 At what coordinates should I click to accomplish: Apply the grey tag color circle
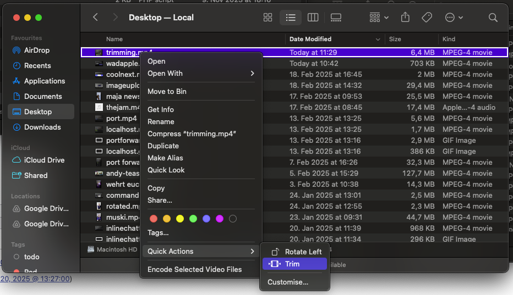[233, 219]
